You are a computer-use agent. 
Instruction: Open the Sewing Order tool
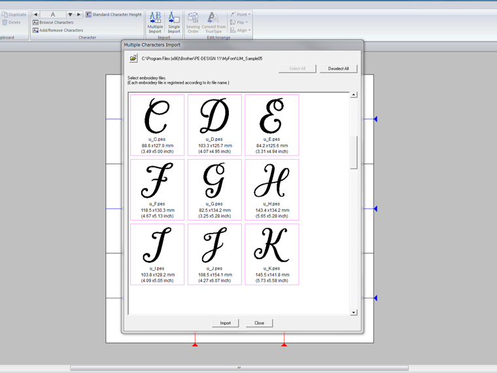point(193,22)
